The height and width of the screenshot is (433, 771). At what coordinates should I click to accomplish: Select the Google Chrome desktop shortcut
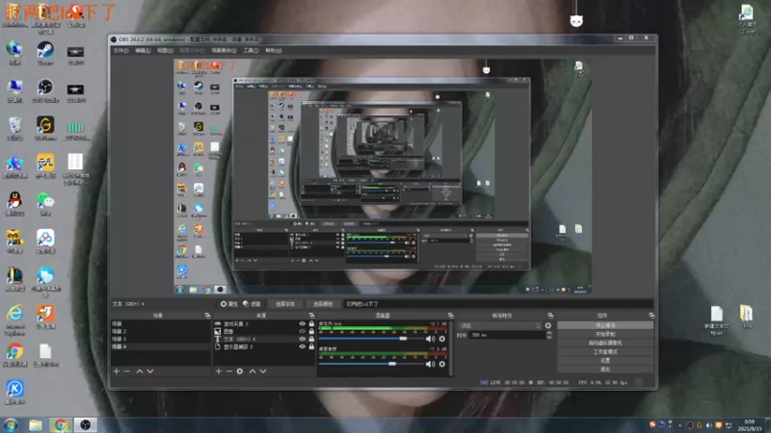pyautogui.click(x=14, y=355)
